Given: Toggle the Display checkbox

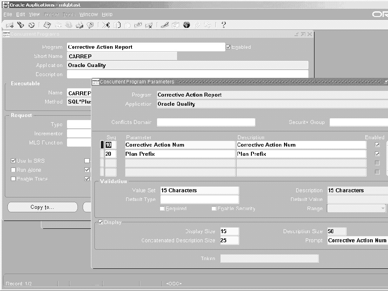Looking at the screenshot, I should tap(101, 222).
